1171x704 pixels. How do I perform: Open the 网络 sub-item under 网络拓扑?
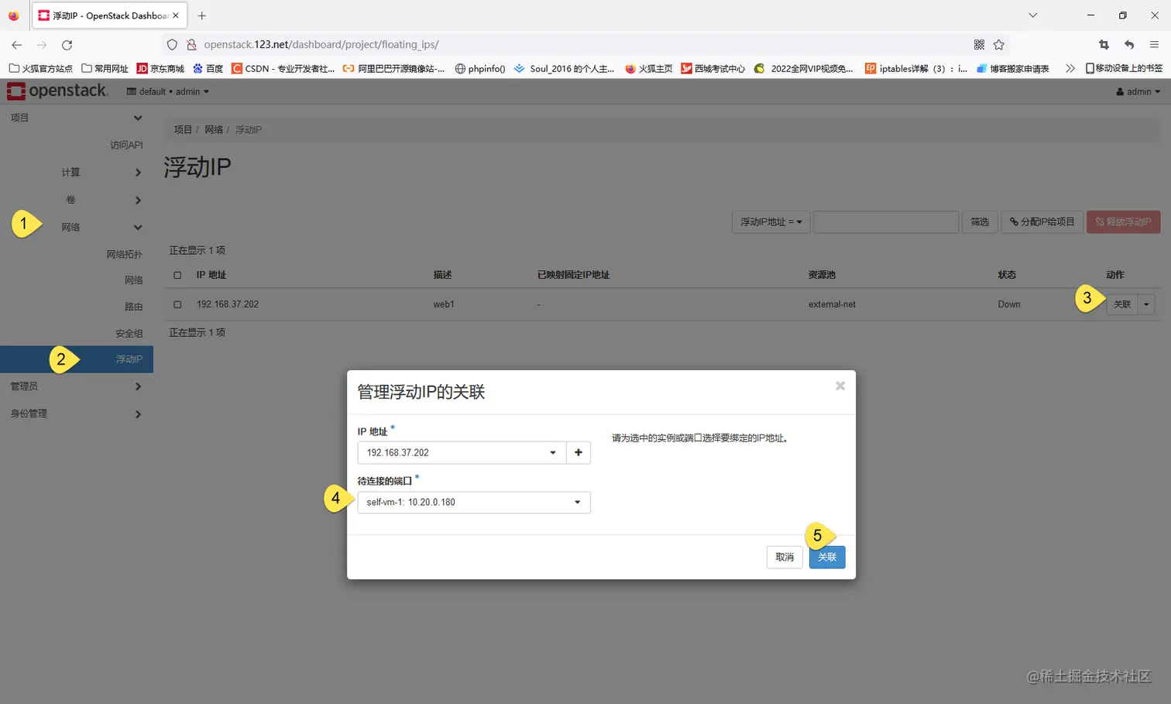tap(134, 280)
